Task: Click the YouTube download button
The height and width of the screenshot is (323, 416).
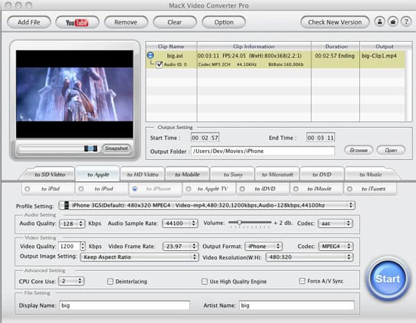Action: pyautogui.click(x=77, y=22)
